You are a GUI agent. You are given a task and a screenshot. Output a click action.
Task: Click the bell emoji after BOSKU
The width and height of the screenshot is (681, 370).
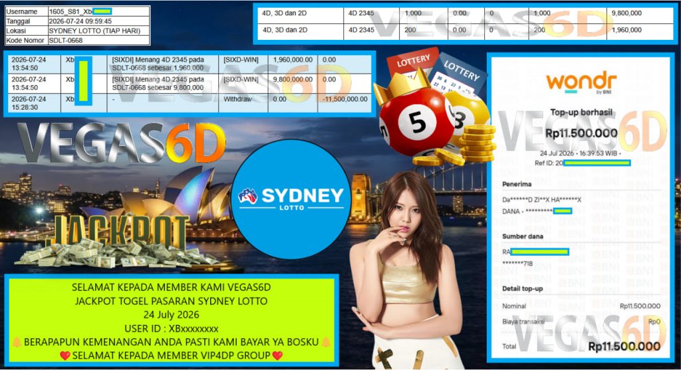click(326, 342)
